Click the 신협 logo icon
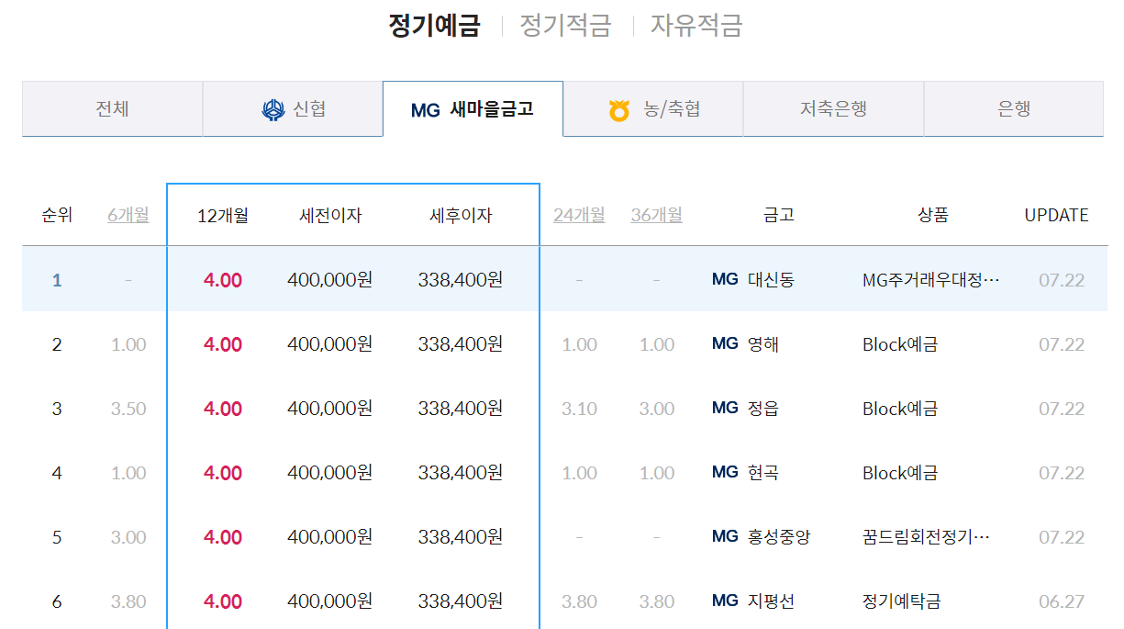1124x629 pixels. [273, 110]
